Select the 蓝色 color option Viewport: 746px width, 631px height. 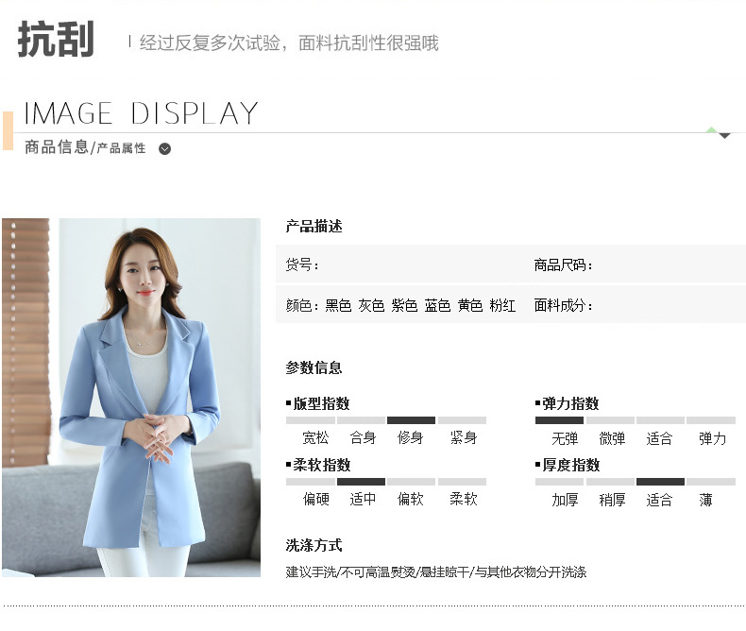(437, 305)
